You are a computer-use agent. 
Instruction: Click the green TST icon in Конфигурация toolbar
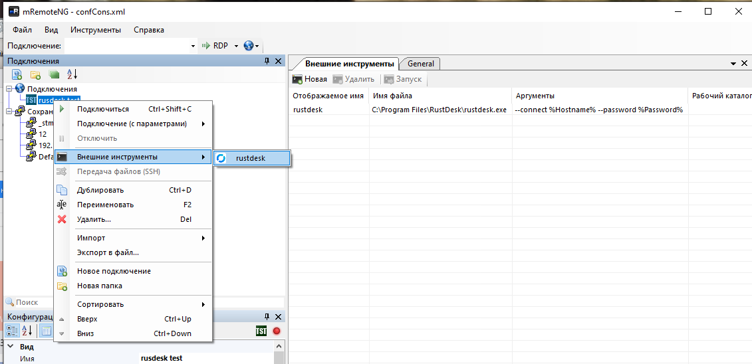click(x=261, y=331)
